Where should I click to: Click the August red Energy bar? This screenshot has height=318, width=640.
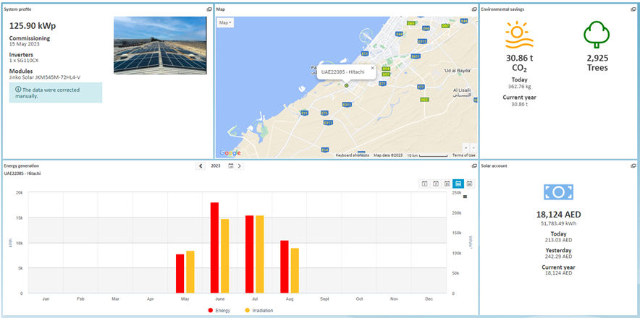[285, 267]
